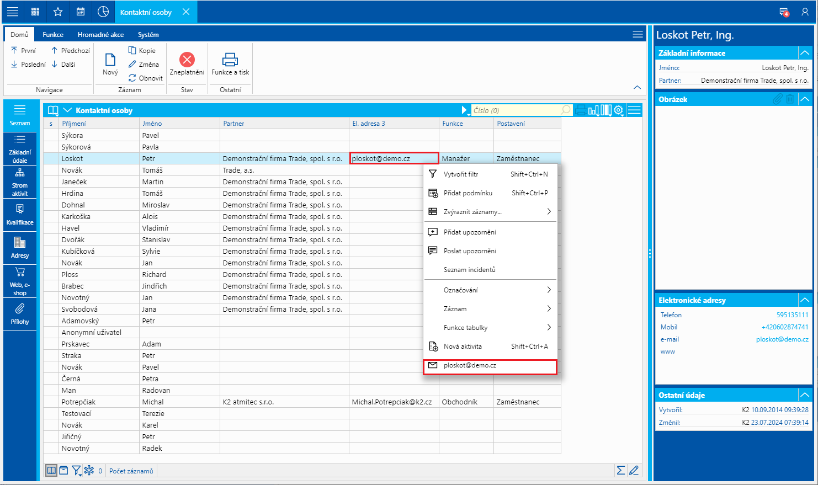This screenshot has height=485, width=818.
Task: Toggle the book view button in status bar
Action: (51, 471)
